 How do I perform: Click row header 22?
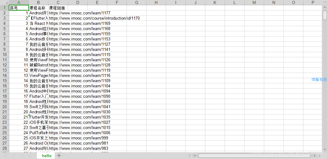click(4, 117)
